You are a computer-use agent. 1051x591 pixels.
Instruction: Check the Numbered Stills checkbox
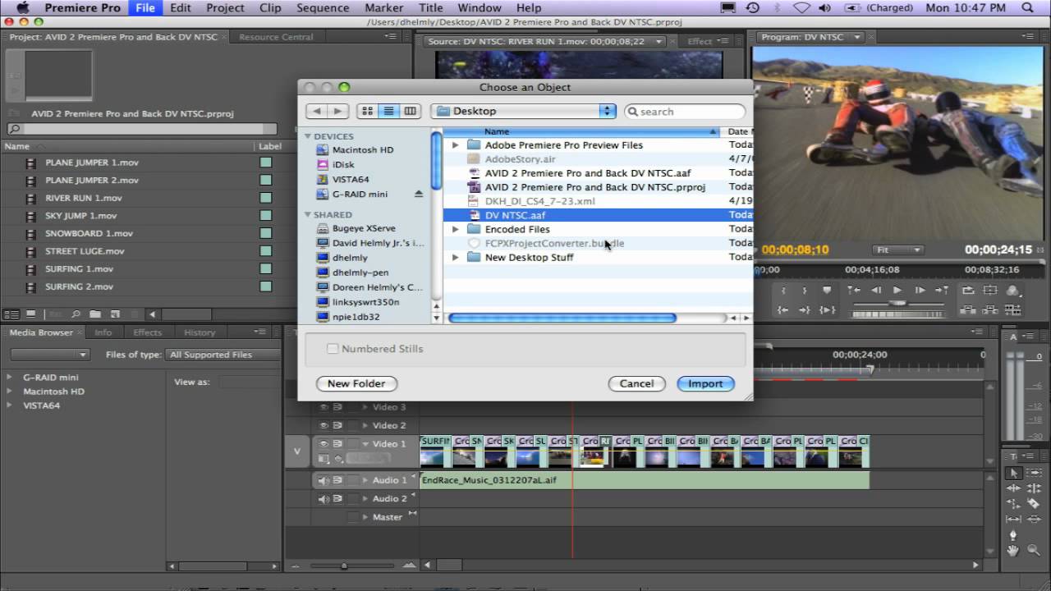coord(333,349)
